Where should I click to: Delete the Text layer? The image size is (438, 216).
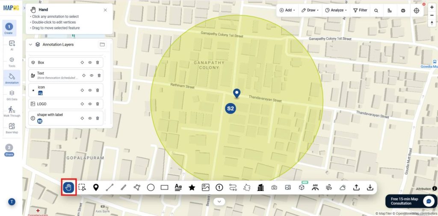(99, 76)
